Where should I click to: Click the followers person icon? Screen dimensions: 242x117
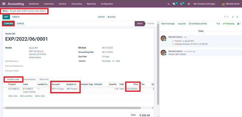[239, 24]
